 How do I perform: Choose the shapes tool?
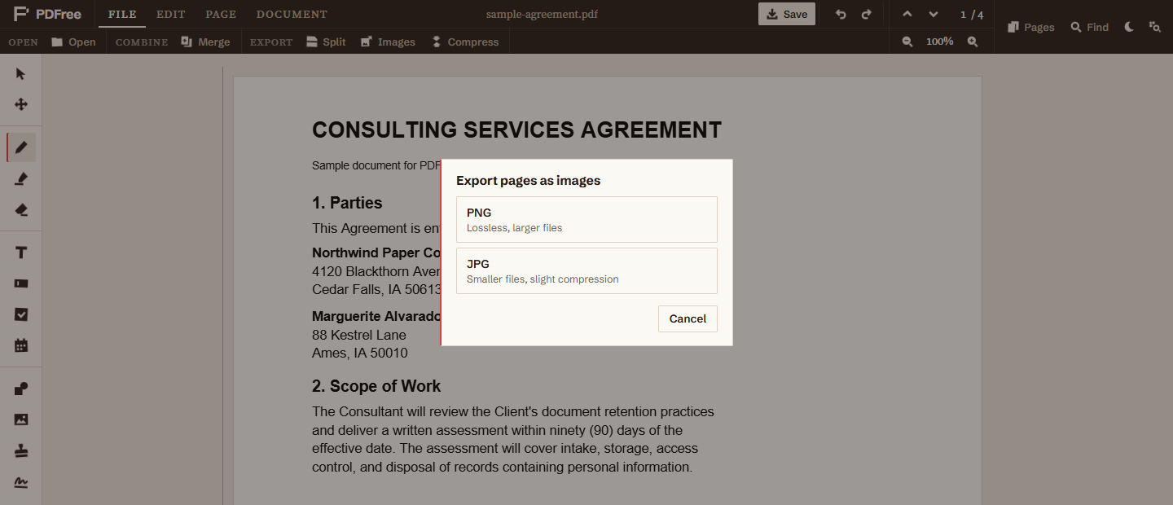click(21, 389)
